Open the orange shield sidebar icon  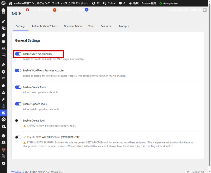click(3, 150)
